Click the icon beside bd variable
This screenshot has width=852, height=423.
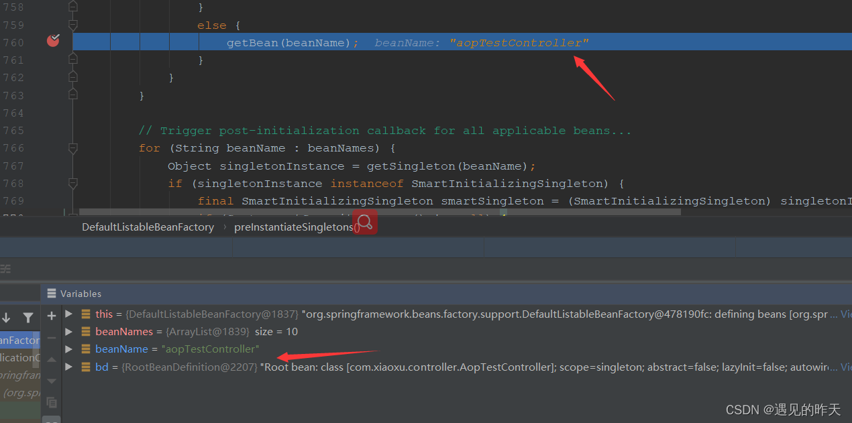pos(86,367)
